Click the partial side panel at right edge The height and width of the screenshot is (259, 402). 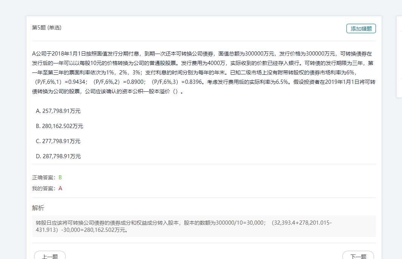click(x=399, y=57)
